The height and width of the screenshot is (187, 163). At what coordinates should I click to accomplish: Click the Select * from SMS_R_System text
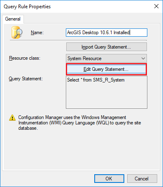96,80
